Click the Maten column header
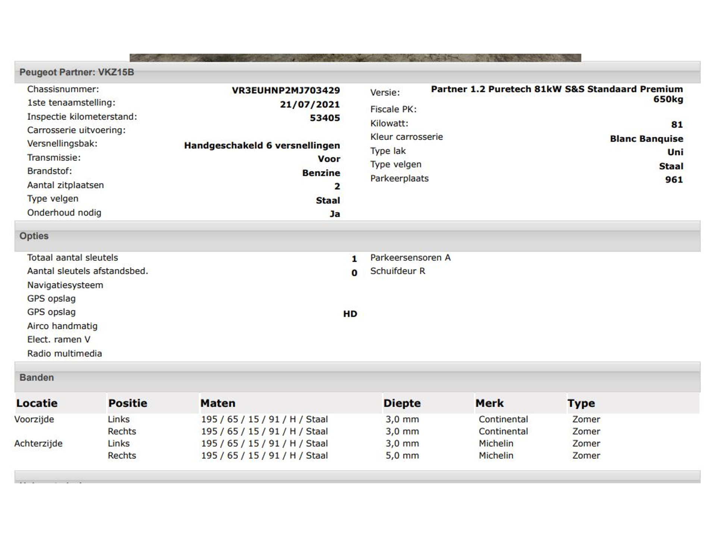 (218, 403)
